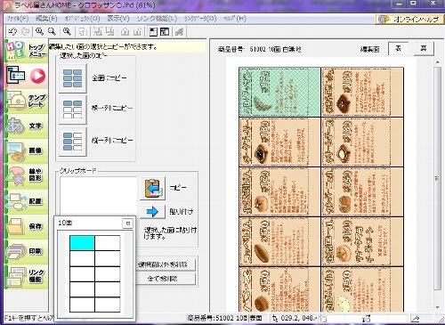Click the 全て削除 delete-all button
Viewport: 445px width, 325px height.
166,279
